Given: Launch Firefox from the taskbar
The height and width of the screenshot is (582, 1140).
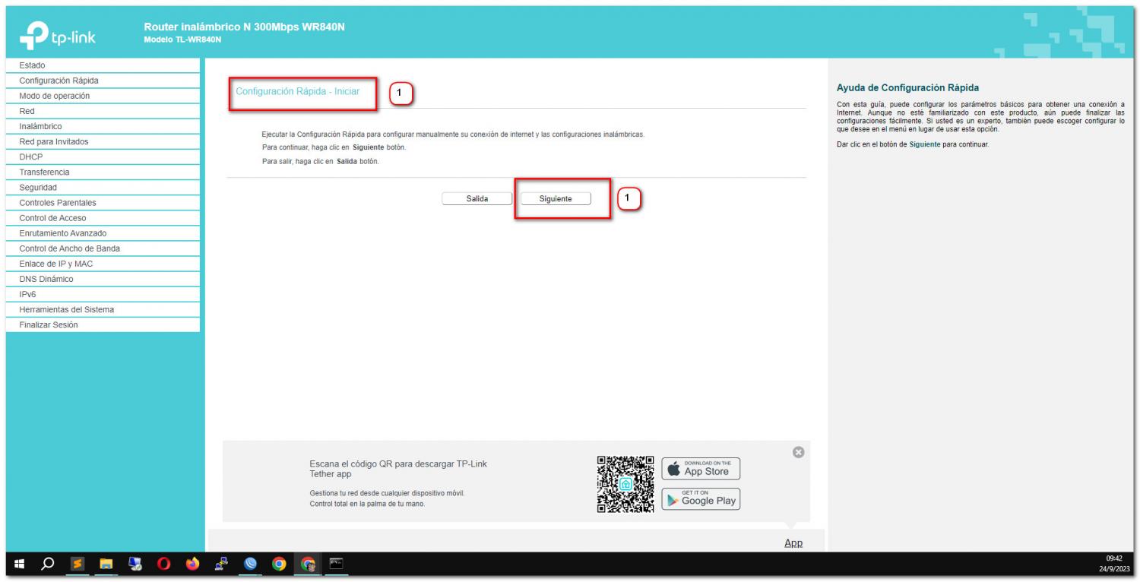Looking at the screenshot, I should [192, 564].
